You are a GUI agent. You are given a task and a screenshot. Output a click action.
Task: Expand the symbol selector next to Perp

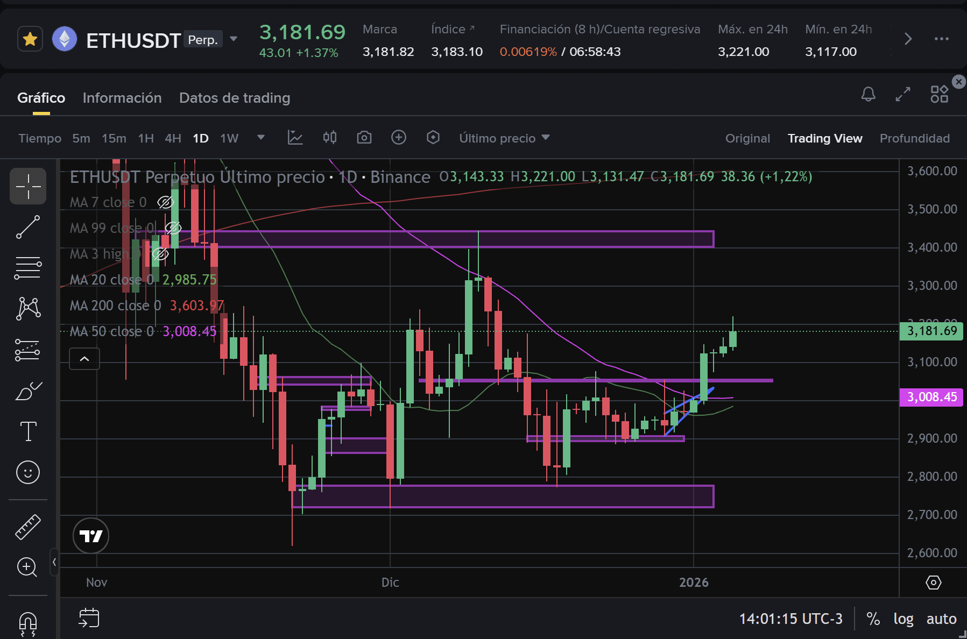(234, 39)
